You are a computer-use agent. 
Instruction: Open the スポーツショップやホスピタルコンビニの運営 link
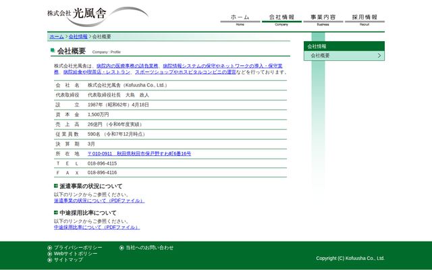click(186, 72)
